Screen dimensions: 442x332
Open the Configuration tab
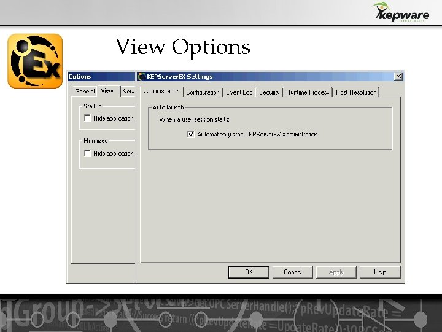tap(203, 92)
